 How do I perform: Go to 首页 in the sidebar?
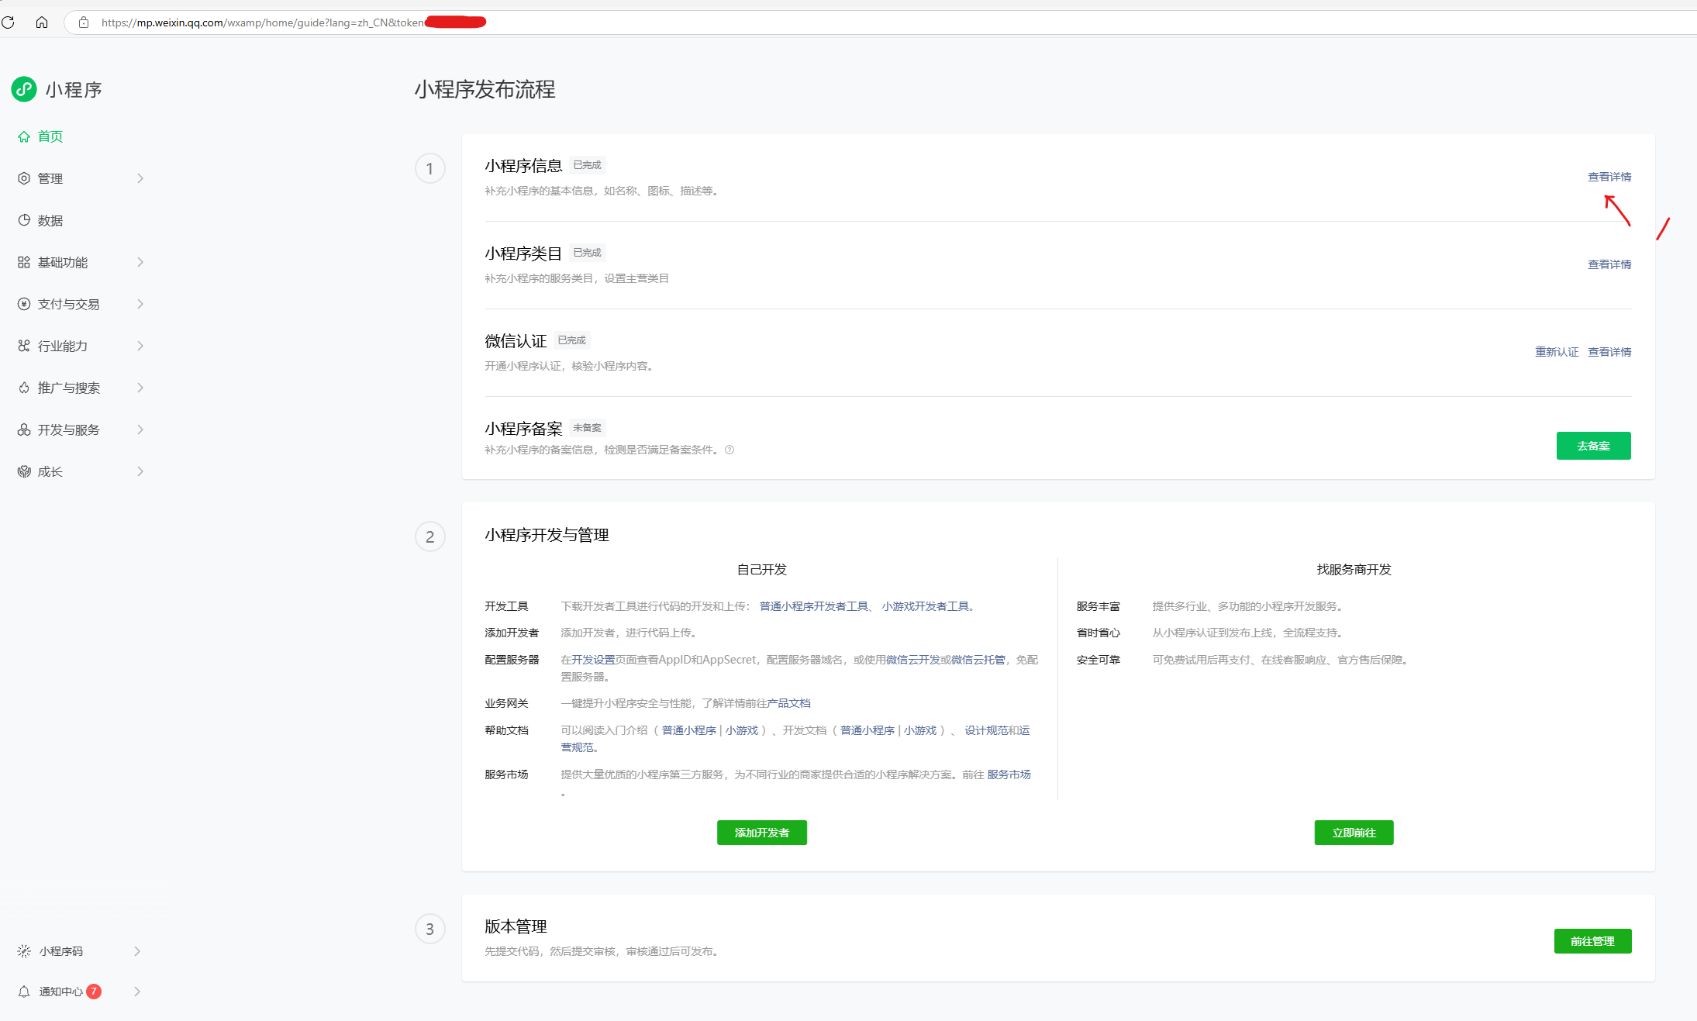click(x=50, y=136)
